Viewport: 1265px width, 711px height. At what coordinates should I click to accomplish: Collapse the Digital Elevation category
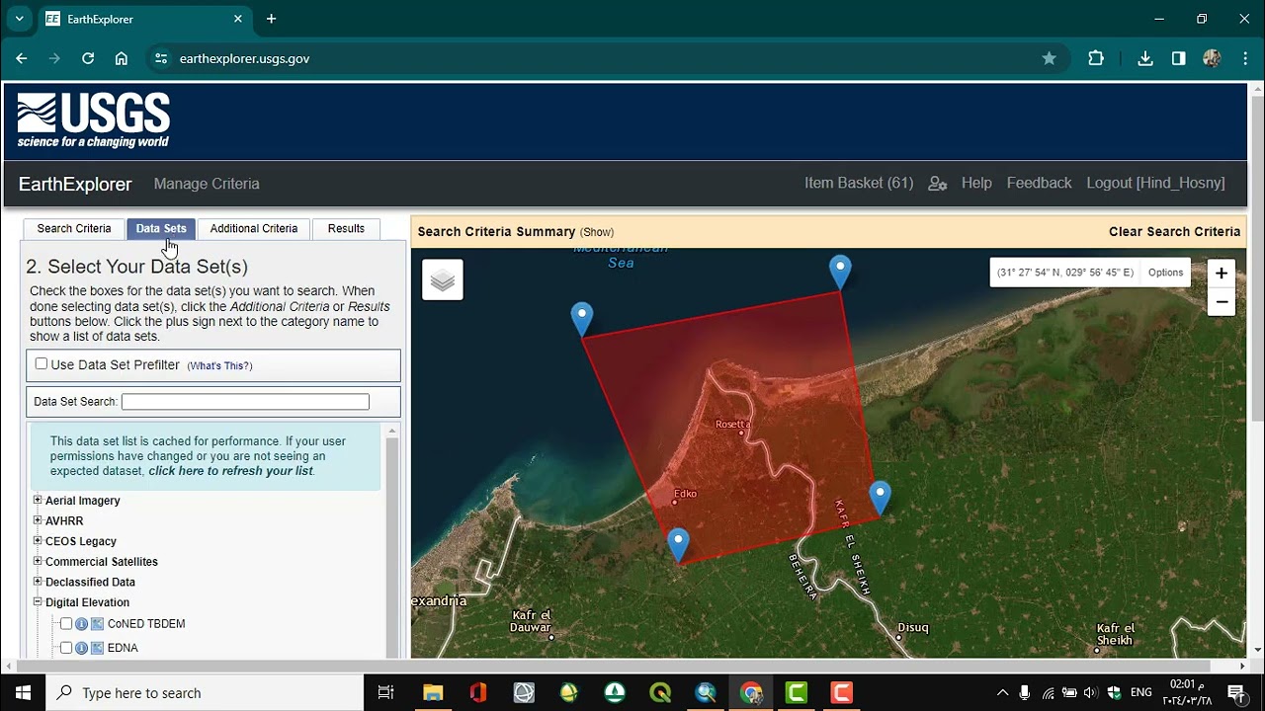[38, 601]
